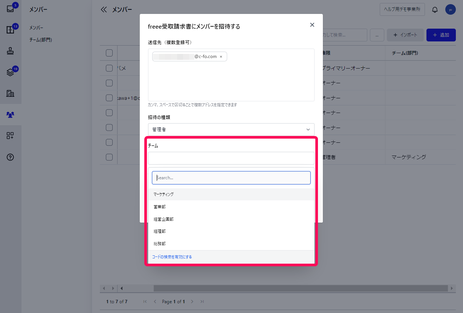Click コードの検索を有効にする link
463x313 pixels.
coord(172,257)
